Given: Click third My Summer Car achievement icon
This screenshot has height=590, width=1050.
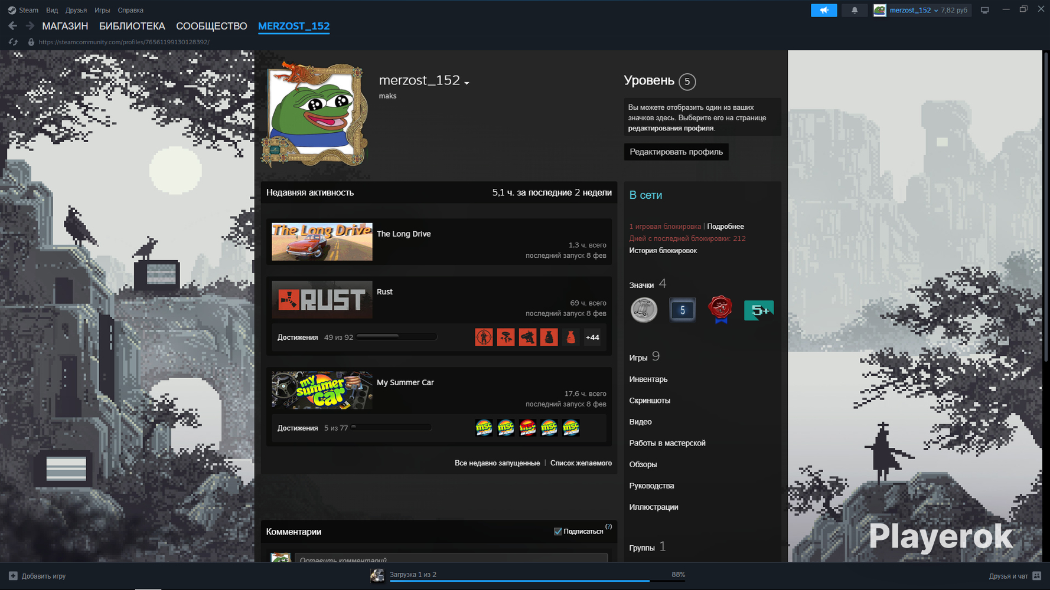Looking at the screenshot, I should pyautogui.click(x=527, y=428).
